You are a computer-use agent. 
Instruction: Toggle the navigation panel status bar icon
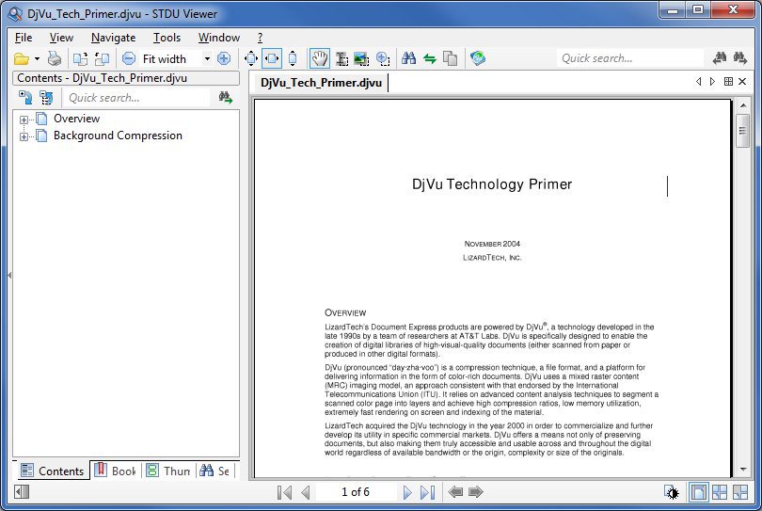(x=22, y=492)
